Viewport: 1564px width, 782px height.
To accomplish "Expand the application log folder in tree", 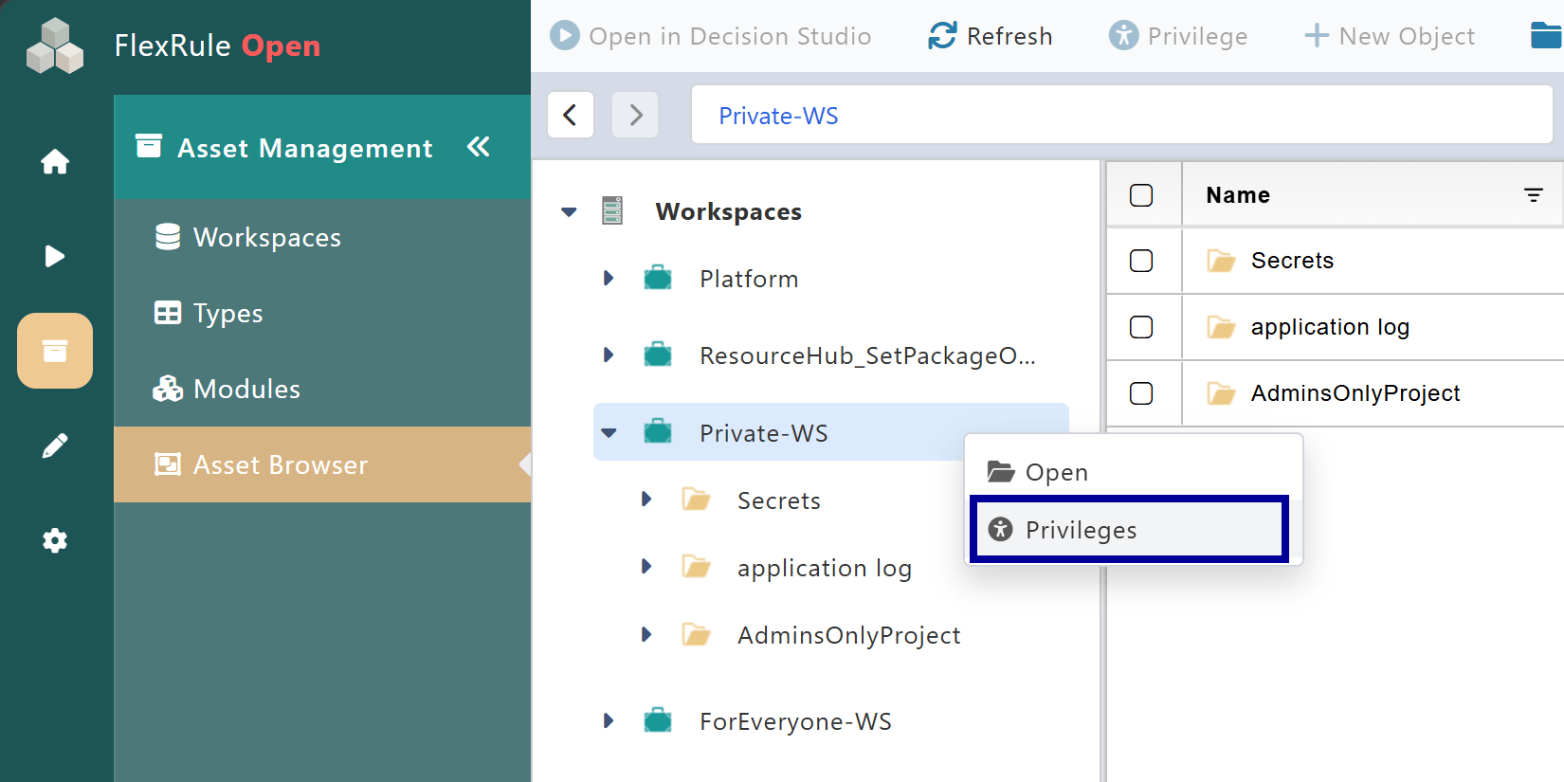I will [x=646, y=567].
